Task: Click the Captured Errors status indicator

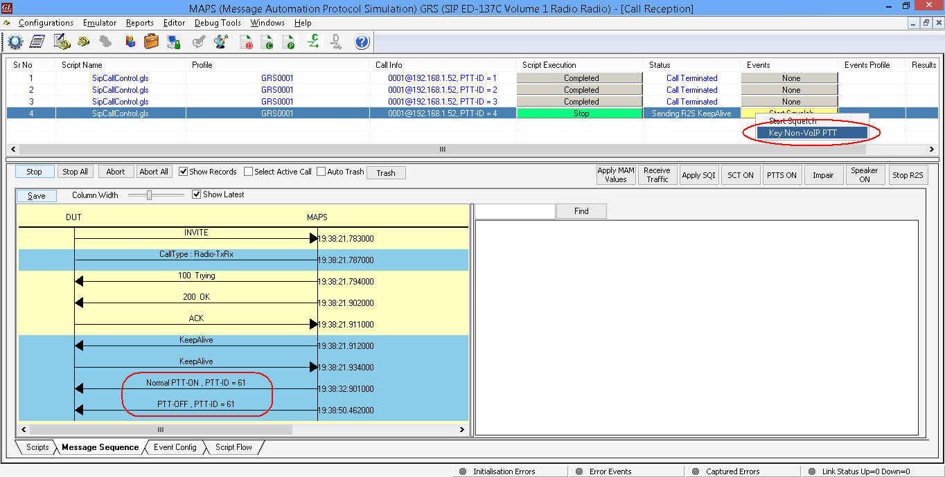Action: pyautogui.click(x=732, y=471)
